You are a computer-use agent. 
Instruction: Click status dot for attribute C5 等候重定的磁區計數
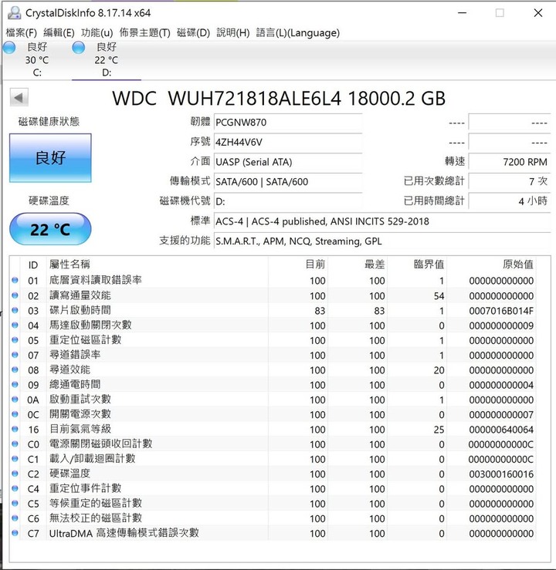[15, 504]
